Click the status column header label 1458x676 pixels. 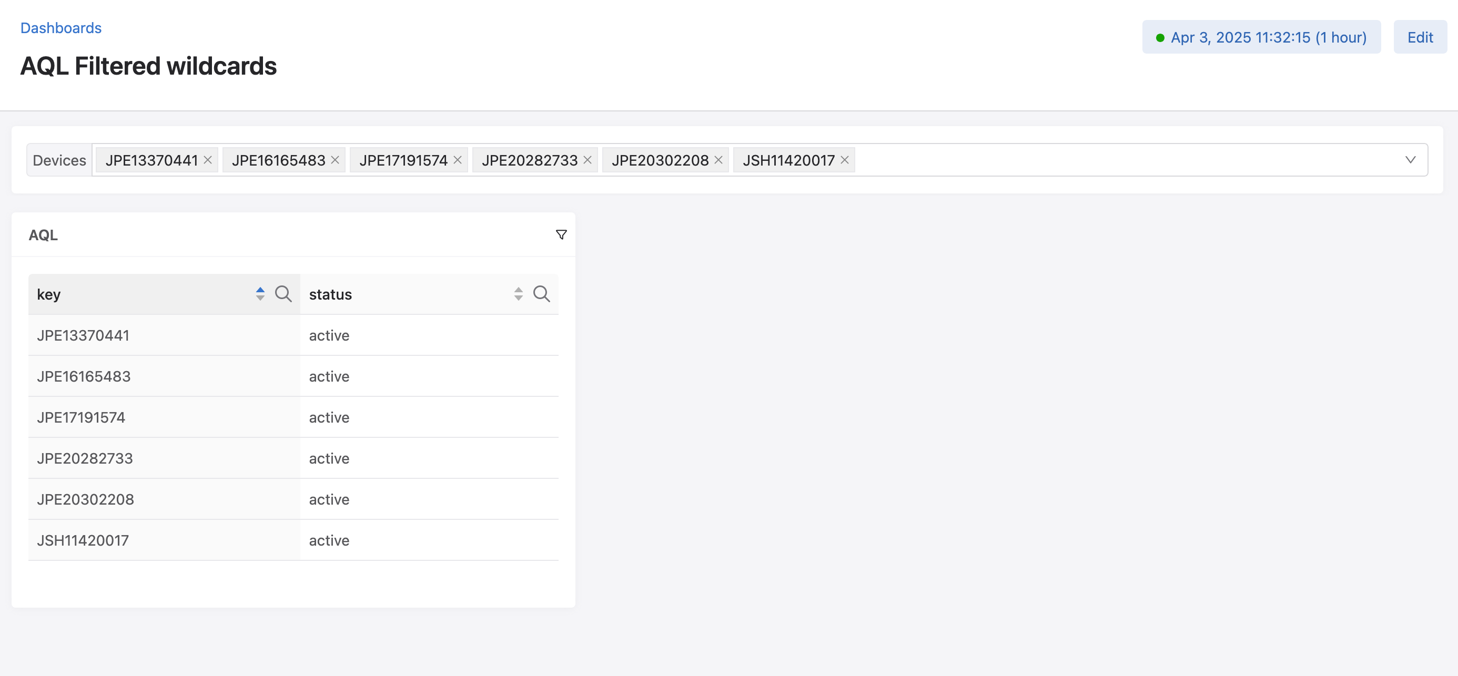330,294
